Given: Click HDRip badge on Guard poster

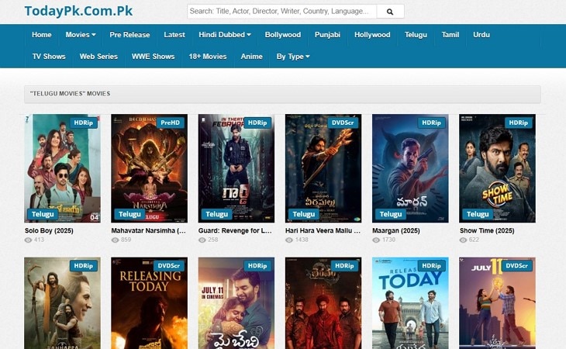Looking at the screenshot, I should [257, 123].
